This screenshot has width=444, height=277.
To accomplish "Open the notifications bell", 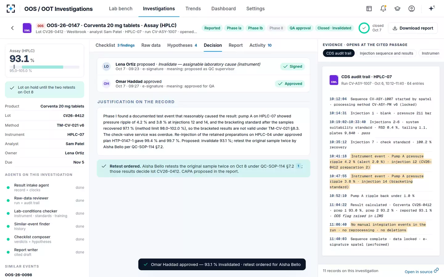I will pyautogui.click(x=383, y=9).
